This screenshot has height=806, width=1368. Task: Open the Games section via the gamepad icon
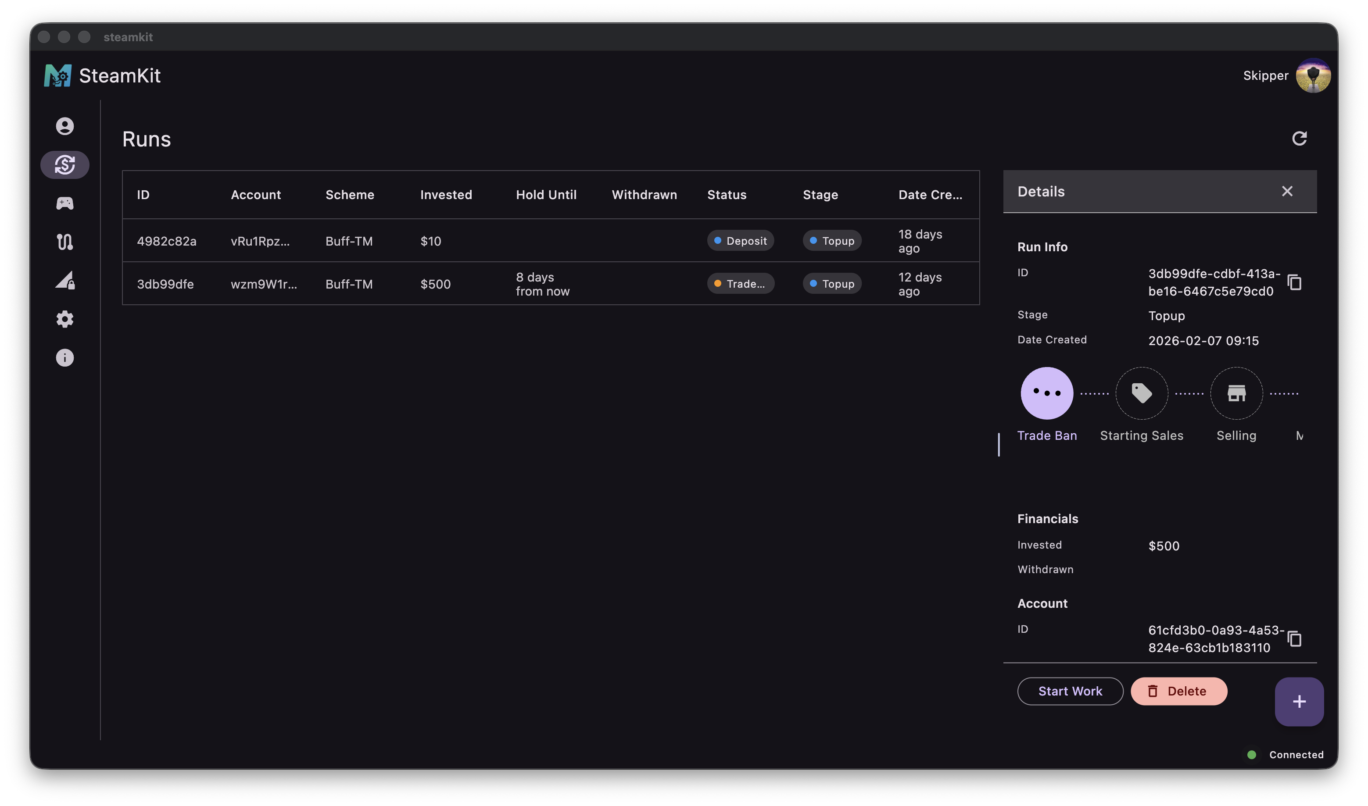click(64, 203)
